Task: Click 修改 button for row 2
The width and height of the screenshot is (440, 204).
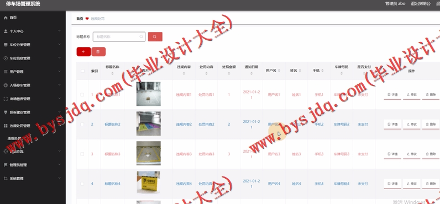Action: [x=412, y=125]
